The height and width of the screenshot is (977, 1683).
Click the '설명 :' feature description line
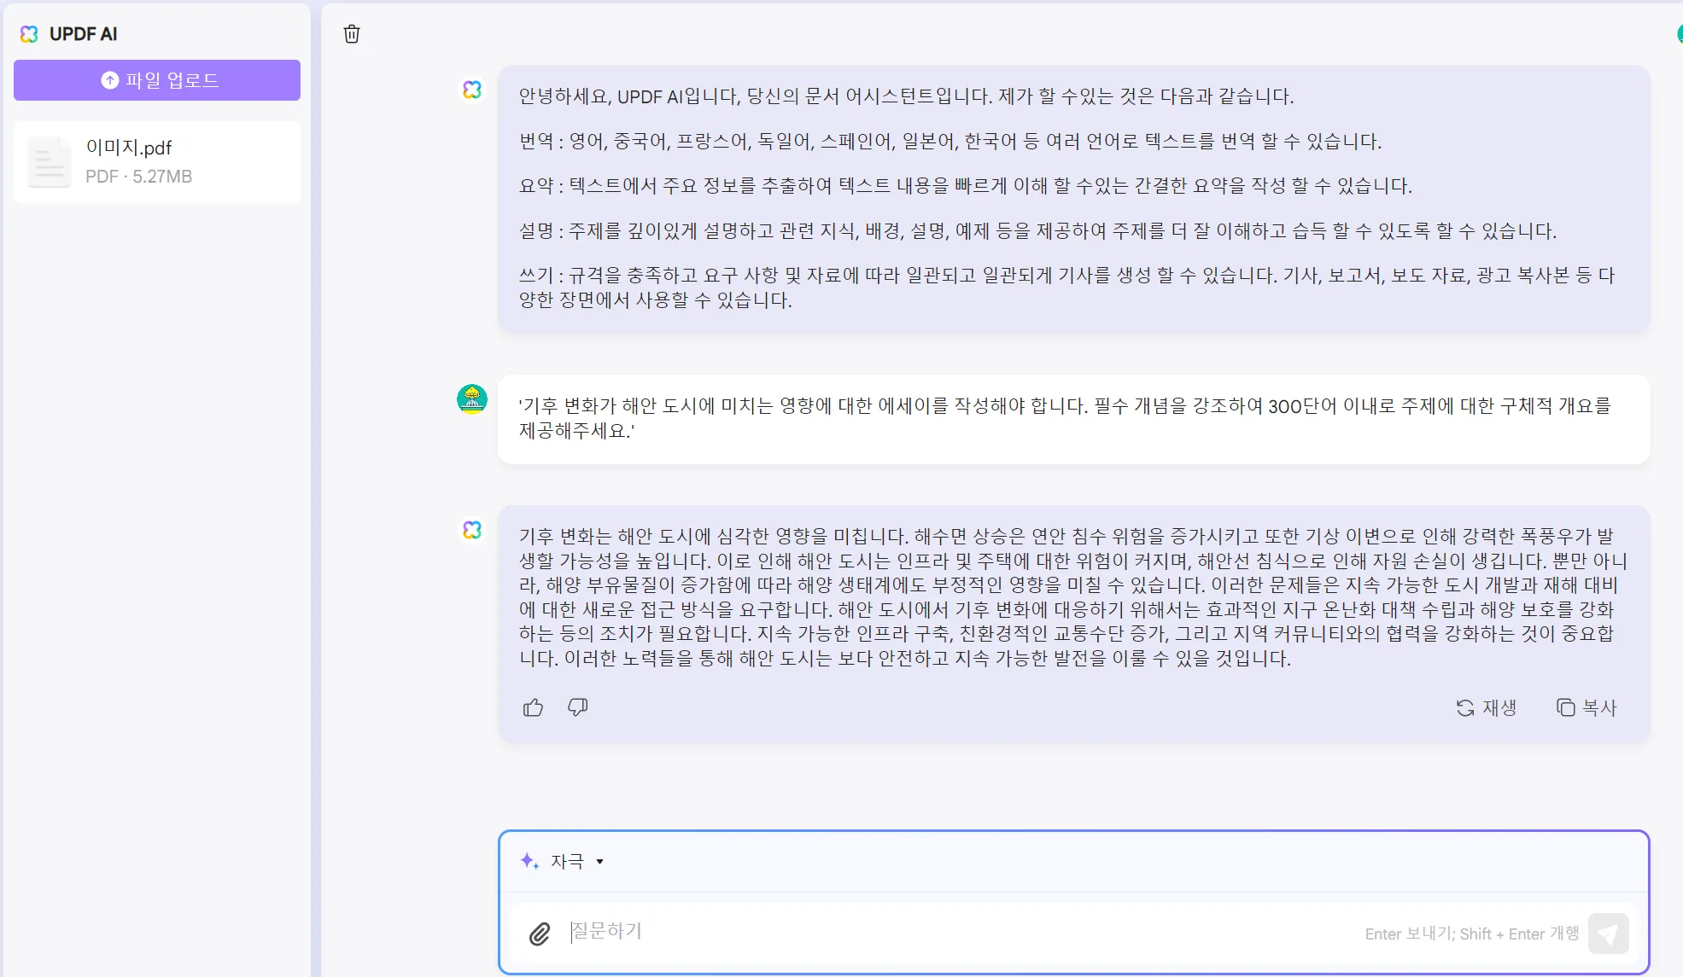pyautogui.click(x=1038, y=231)
